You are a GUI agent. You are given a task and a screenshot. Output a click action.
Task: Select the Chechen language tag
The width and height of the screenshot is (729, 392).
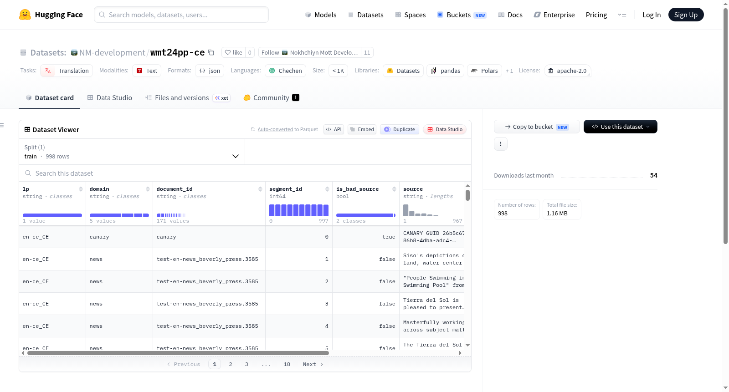click(285, 71)
